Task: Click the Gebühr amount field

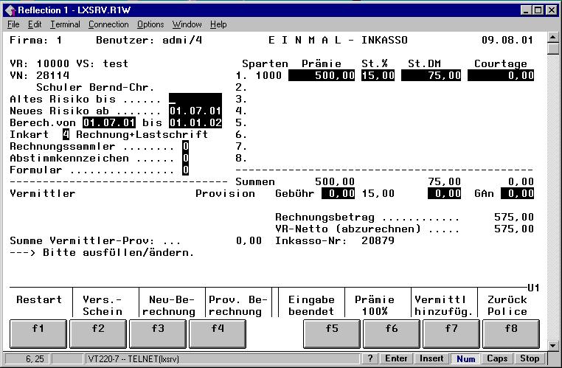Action: (x=339, y=193)
